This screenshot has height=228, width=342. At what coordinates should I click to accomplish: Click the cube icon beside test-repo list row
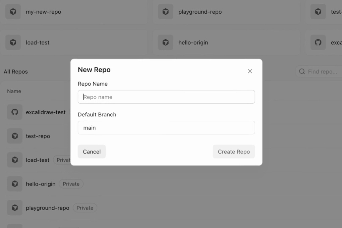pyautogui.click(x=15, y=136)
